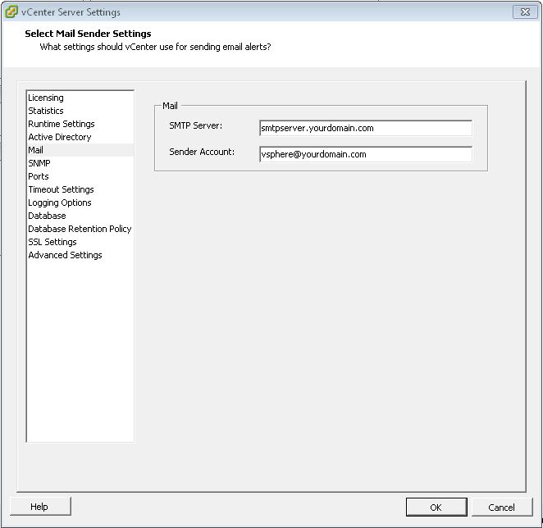The width and height of the screenshot is (543, 528).
Task: Open Database Retention Policy settings
Action: click(x=80, y=229)
